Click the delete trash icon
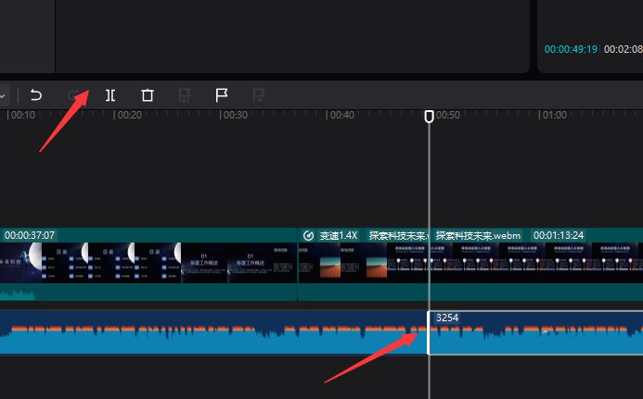The image size is (643, 399). 148,94
